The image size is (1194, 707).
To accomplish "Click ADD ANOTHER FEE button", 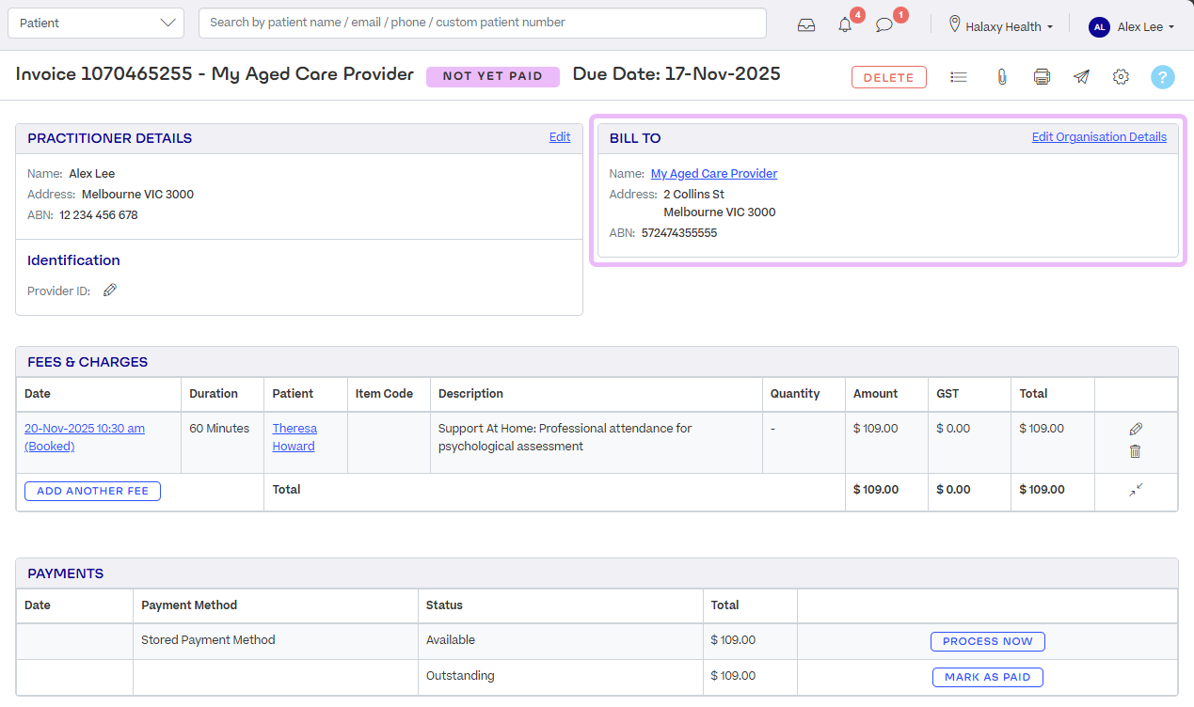I will pyautogui.click(x=92, y=491).
